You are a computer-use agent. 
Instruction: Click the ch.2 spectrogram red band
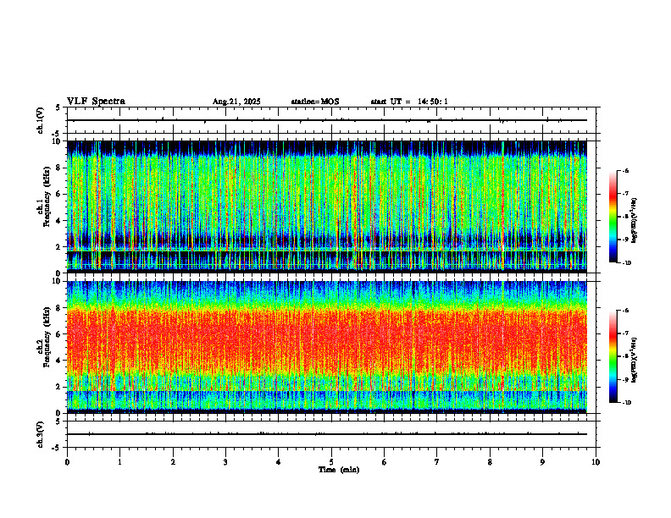(327, 342)
